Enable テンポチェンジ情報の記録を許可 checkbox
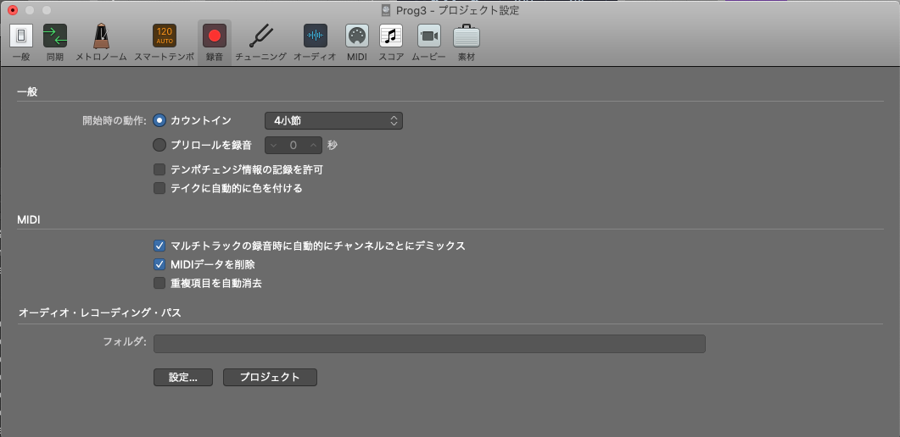The height and width of the screenshot is (437, 900). pos(159,169)
